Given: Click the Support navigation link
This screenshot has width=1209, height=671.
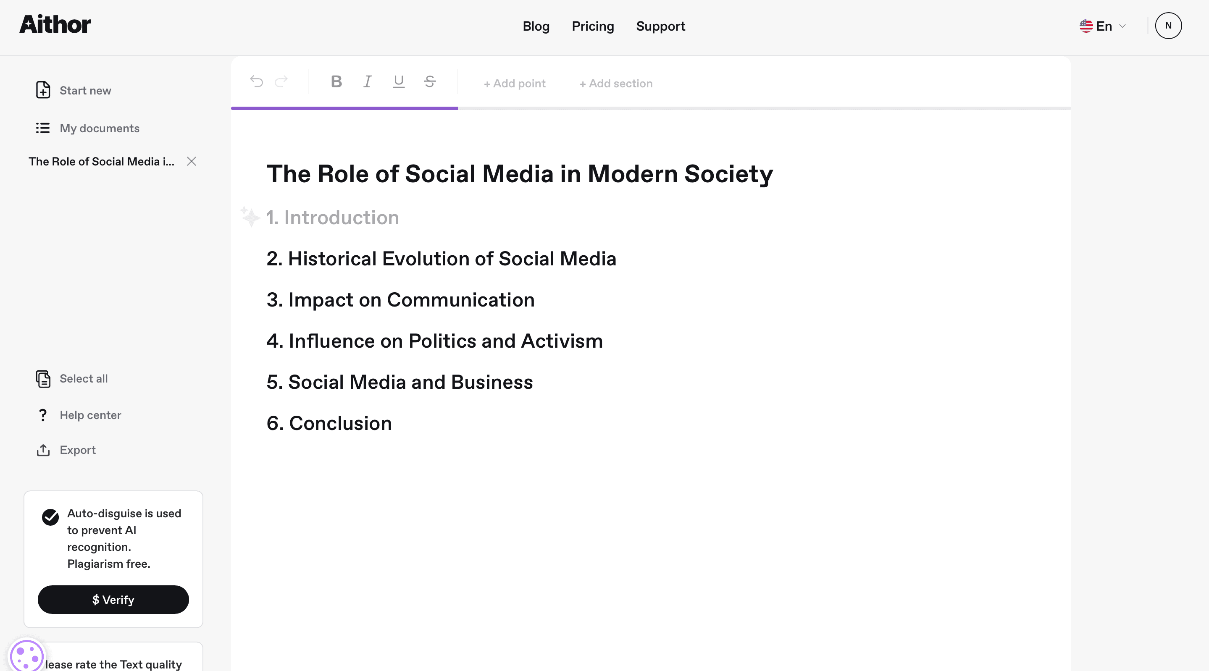Looking at the screenshot, I should pyautogui.click(x=661, y=26).
